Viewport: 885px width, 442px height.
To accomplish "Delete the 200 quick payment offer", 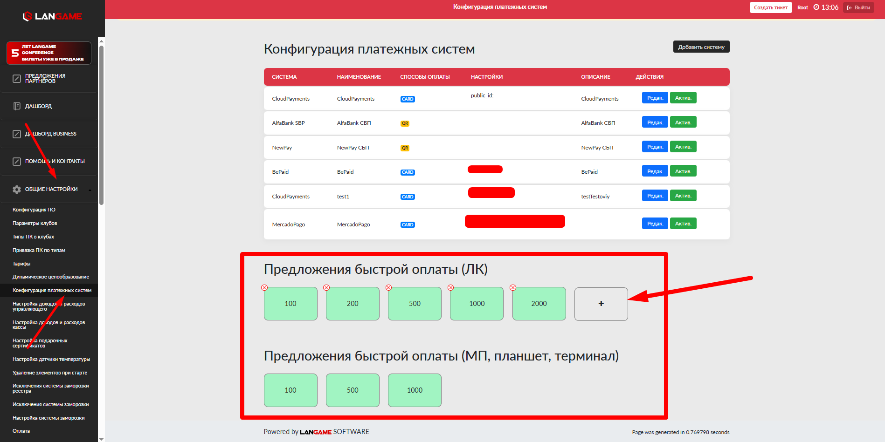I will [x=326, y=288].
